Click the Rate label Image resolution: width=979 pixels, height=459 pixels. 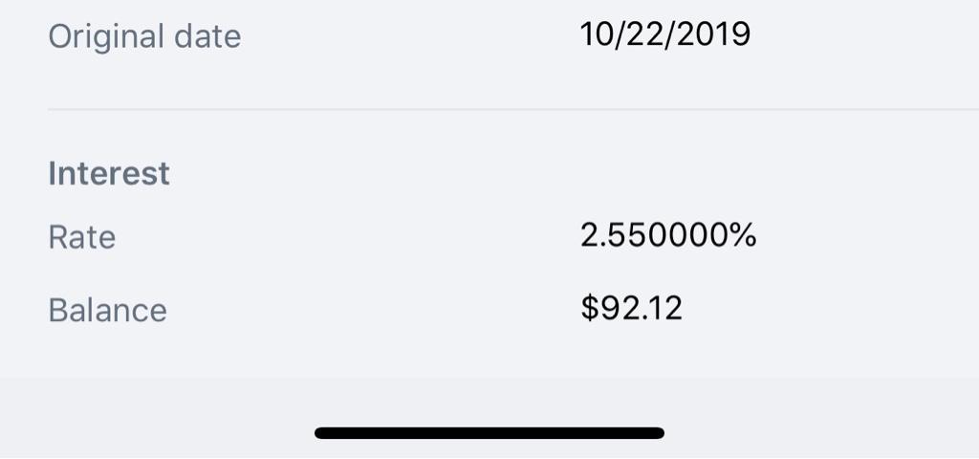(x=82, y=236)
